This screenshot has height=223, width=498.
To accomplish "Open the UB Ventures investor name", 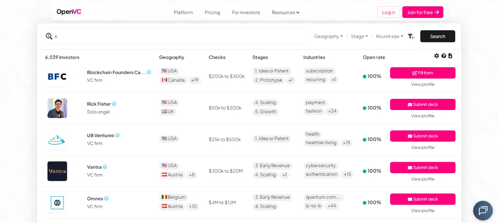I will (x=100, y=136).
